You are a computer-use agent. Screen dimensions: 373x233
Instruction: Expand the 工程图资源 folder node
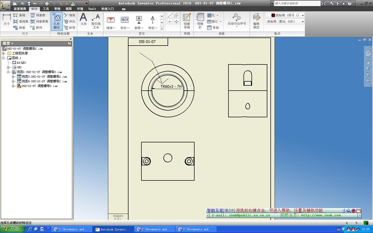click(4, 53)
